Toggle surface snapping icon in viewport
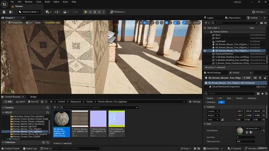This screenshot has height=151, width=269. [161, 23]
